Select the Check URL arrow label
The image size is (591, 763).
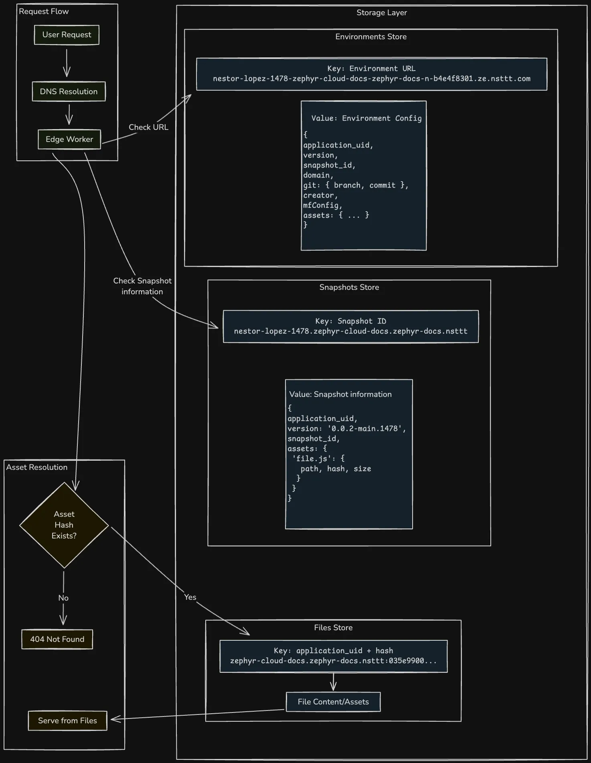148,127
